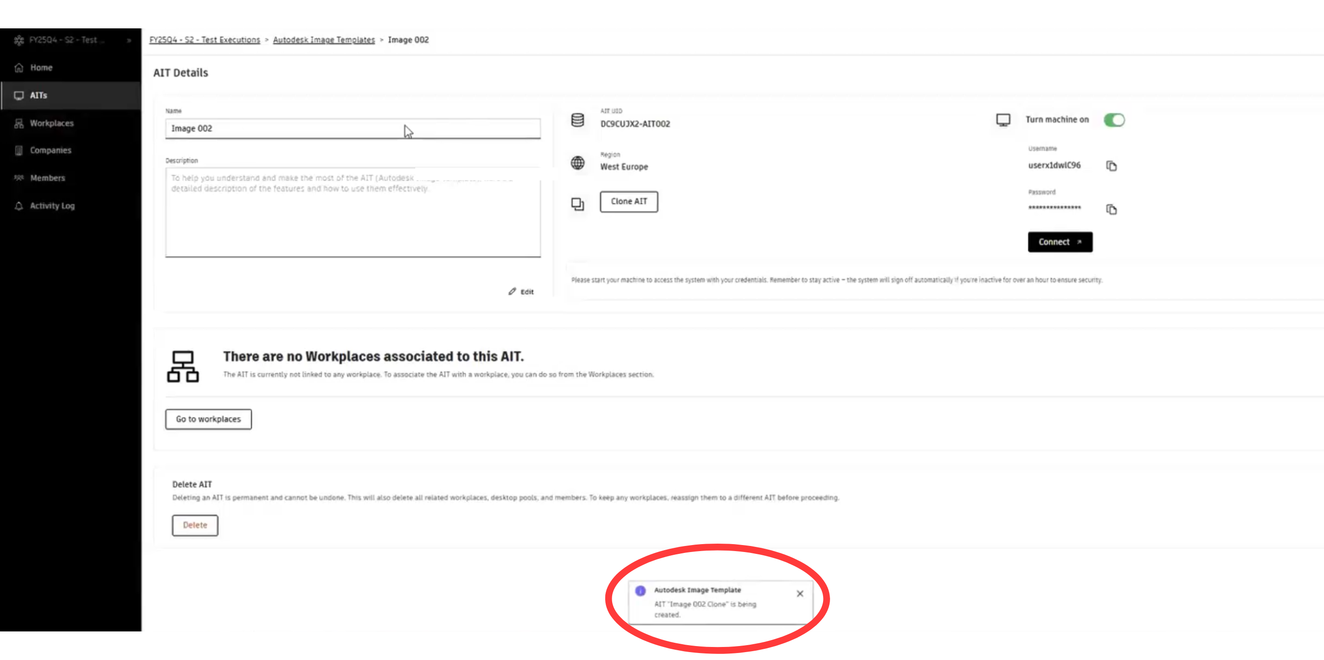Click the Connect button
The height and width of the screenshot is (660, 1324).
1060,242
